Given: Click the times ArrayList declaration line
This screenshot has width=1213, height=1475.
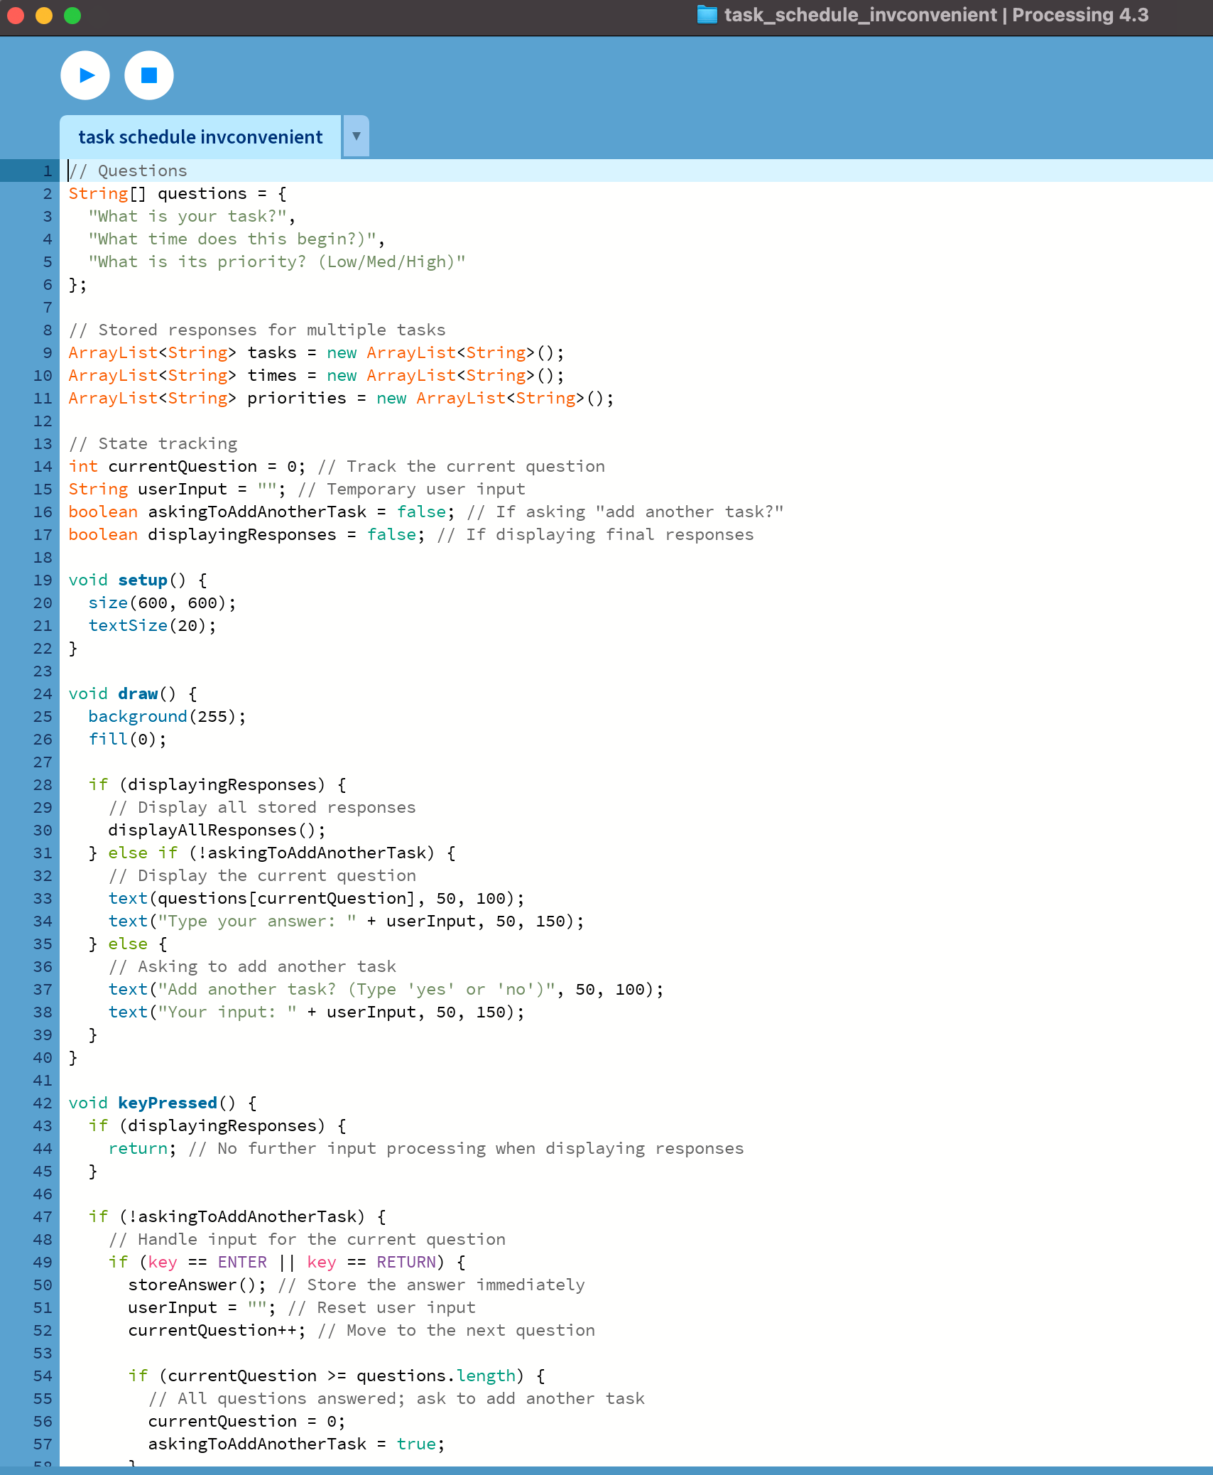Looking at the screenshot, I should [316, 375].
